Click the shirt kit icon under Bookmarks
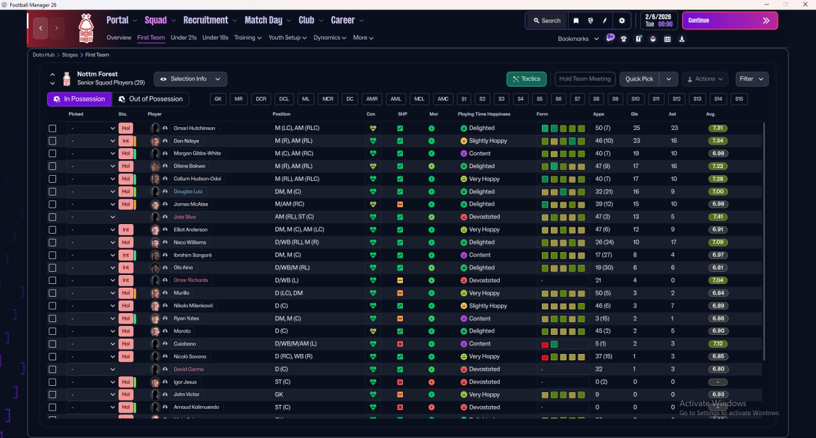The image size is (816, 438). (x=623, y=39)
